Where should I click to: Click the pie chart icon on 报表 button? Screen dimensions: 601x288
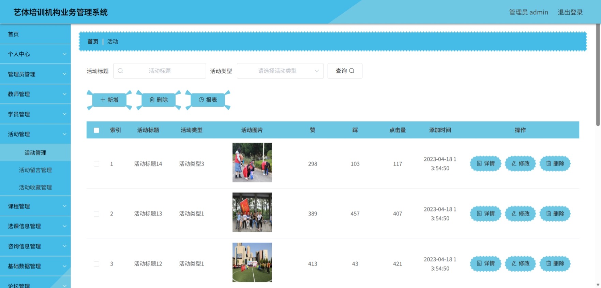tap(201, 100)
